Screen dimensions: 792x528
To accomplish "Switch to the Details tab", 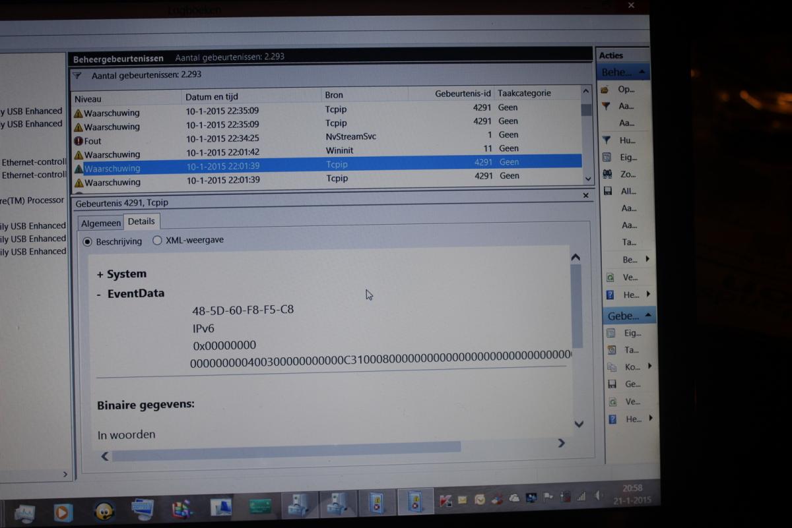I will pyautogui.click(x=141, y=221).
